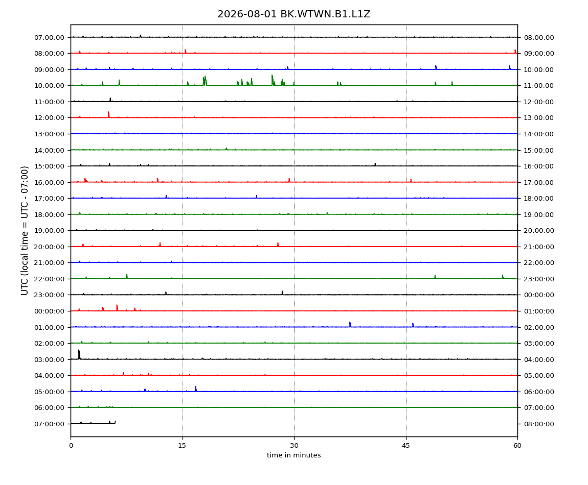
Task: Click the UTC local time y-axis label
Action: pyautogui.click(x=25, y=231)
